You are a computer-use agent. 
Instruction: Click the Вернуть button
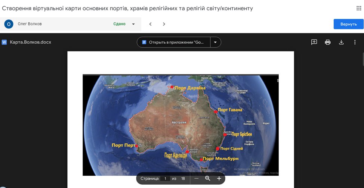[348, 24]
